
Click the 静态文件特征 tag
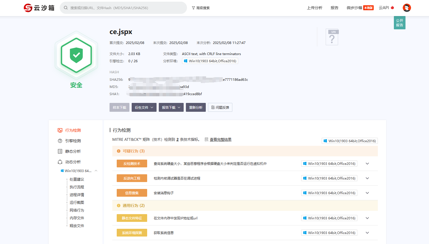pos(132,218)
